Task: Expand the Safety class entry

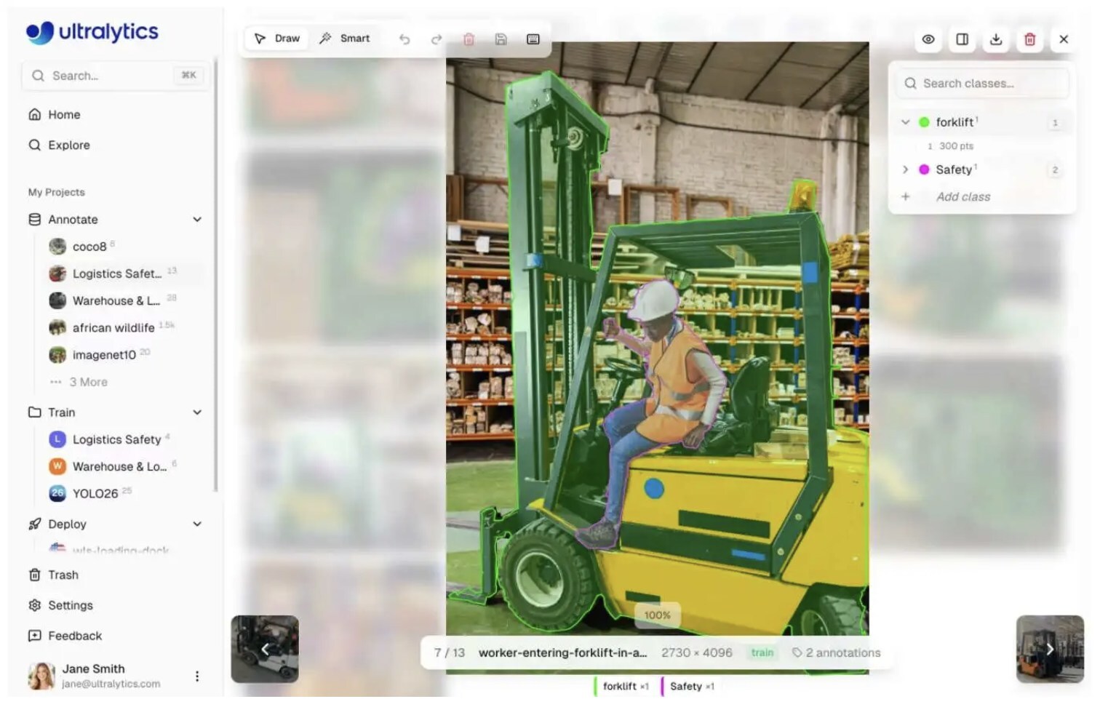Action: (905, 169)
